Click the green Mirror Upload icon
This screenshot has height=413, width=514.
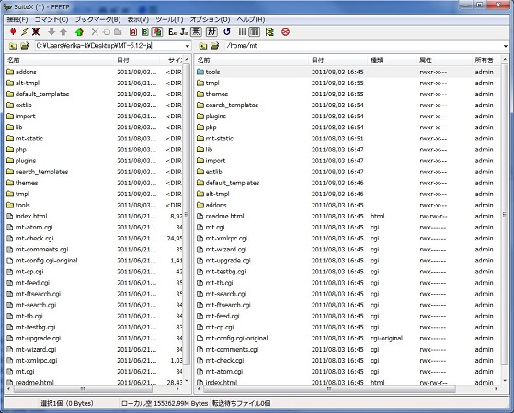coord(79,32)
